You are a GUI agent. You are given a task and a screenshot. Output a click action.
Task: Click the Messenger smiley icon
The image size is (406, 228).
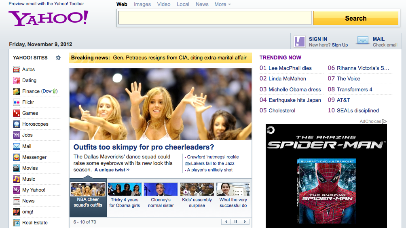pyautogui.click(x=17, y=157)
